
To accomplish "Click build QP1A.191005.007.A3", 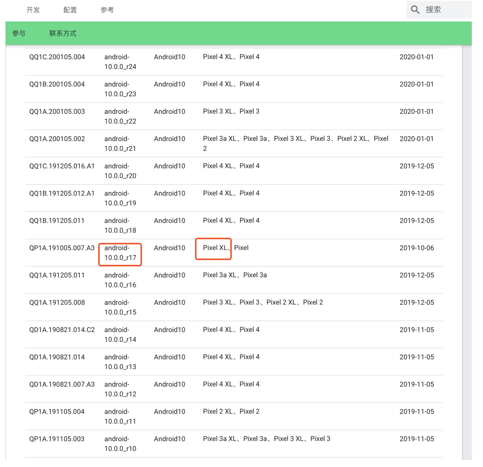I will [x=62, y=248].
